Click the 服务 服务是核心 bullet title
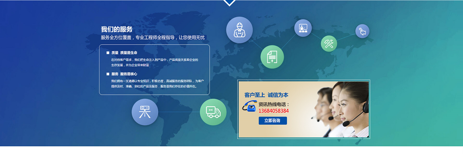463x154 pixels. tap(124, 74)
